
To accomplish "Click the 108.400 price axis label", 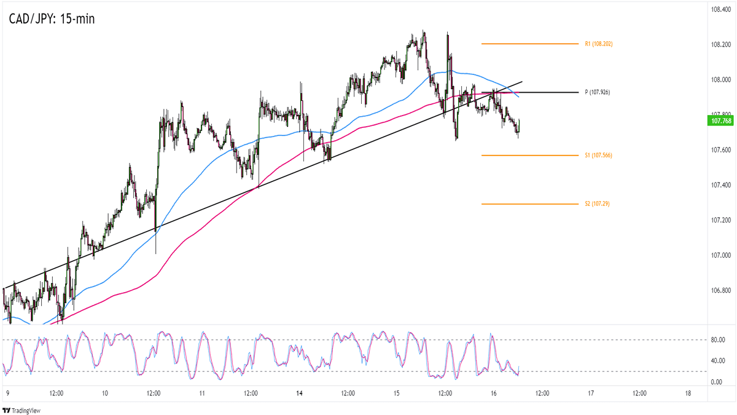I will (720, 10).
